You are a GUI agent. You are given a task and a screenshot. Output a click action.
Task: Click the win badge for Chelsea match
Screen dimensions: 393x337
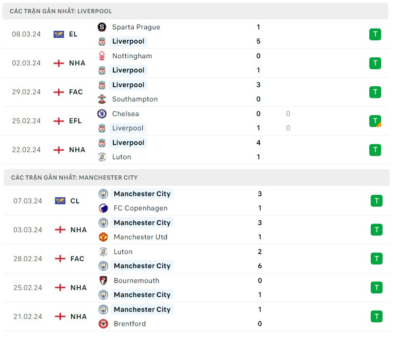(375, 121)
